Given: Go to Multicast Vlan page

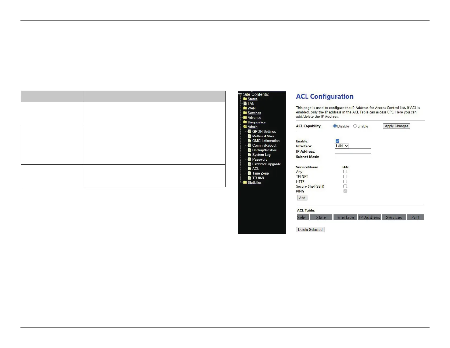Looking at the screenshot, I should click(263, 136).
